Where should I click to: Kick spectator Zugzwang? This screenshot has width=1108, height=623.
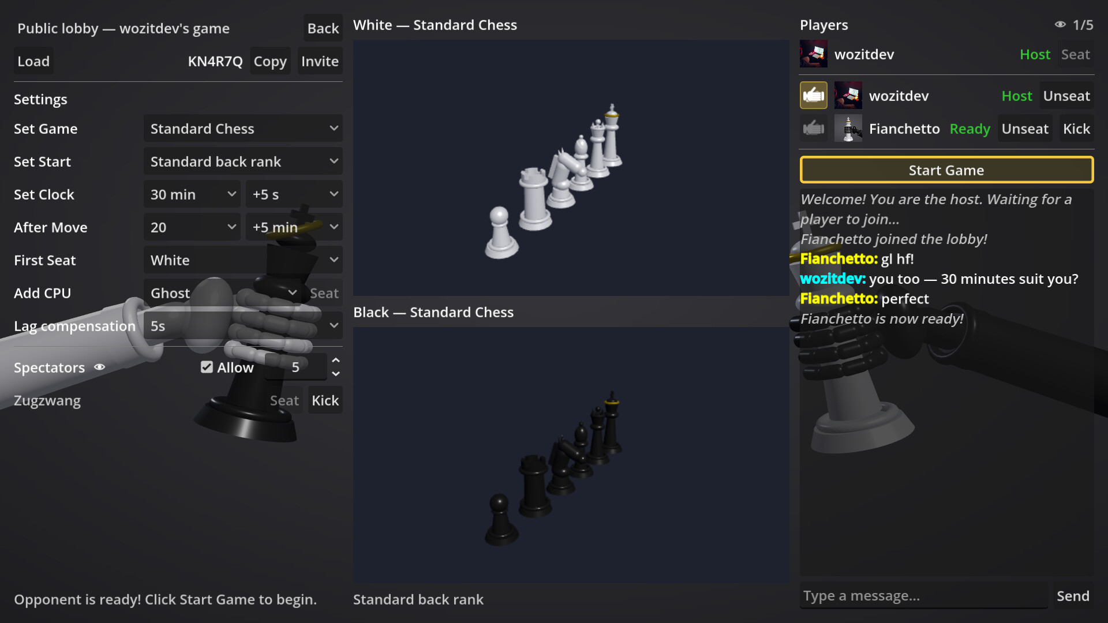[x=325, y=400]
